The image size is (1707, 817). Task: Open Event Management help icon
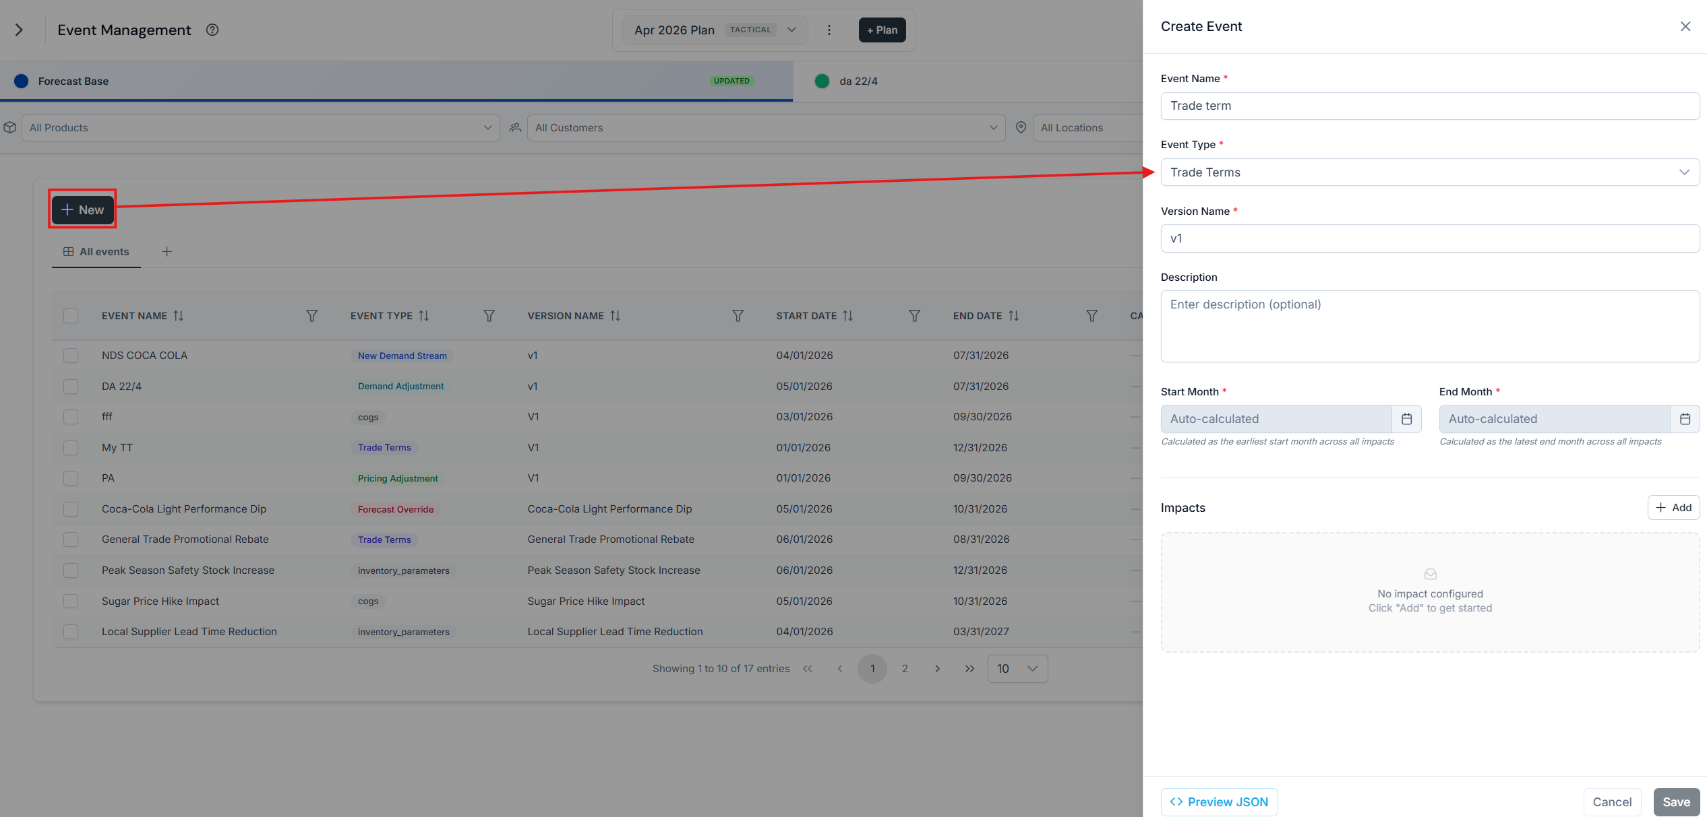pyautogui.click(x=212, y=30)
